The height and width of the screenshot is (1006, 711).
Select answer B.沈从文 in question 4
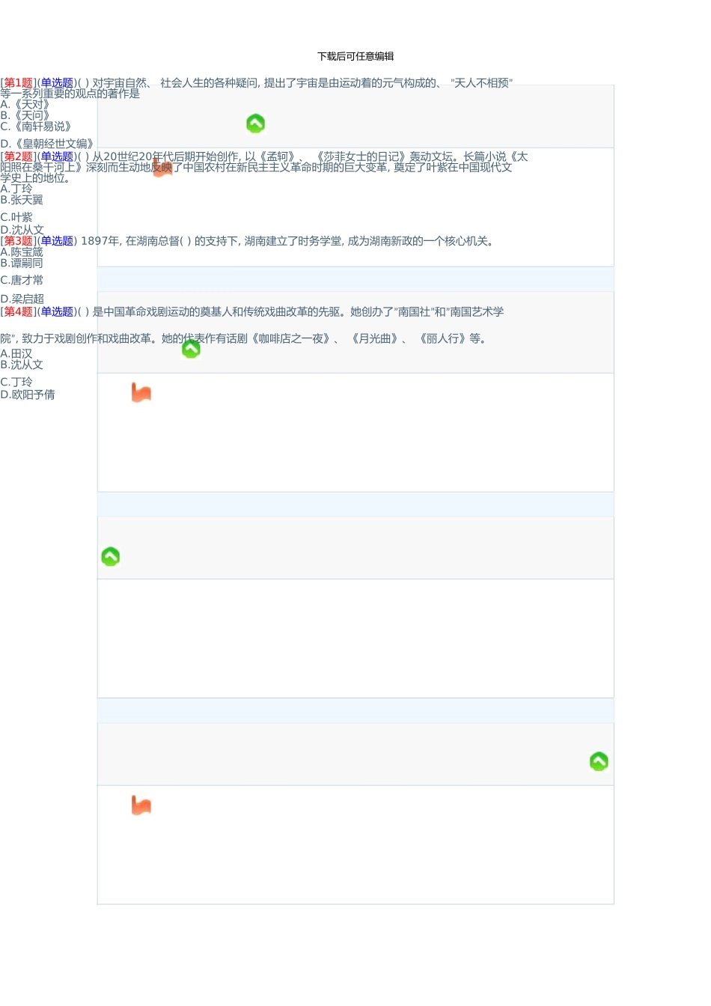[22, 365]
